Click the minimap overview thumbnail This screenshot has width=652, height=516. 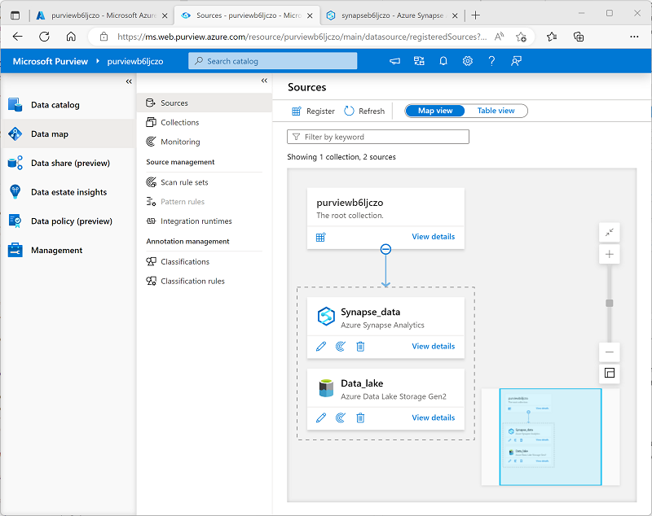coord(550,437)
